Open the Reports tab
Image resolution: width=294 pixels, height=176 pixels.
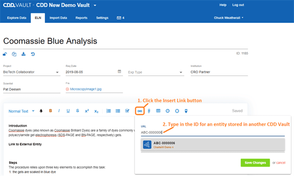click(x=81, y=18)
